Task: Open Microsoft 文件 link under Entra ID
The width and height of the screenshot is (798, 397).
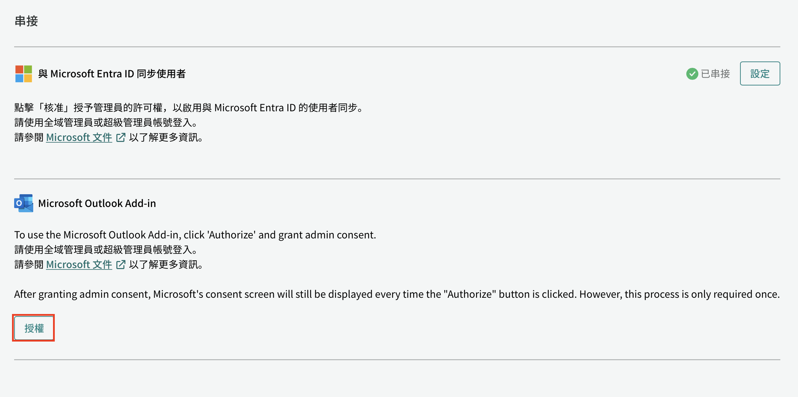Action: coord(79,137)
